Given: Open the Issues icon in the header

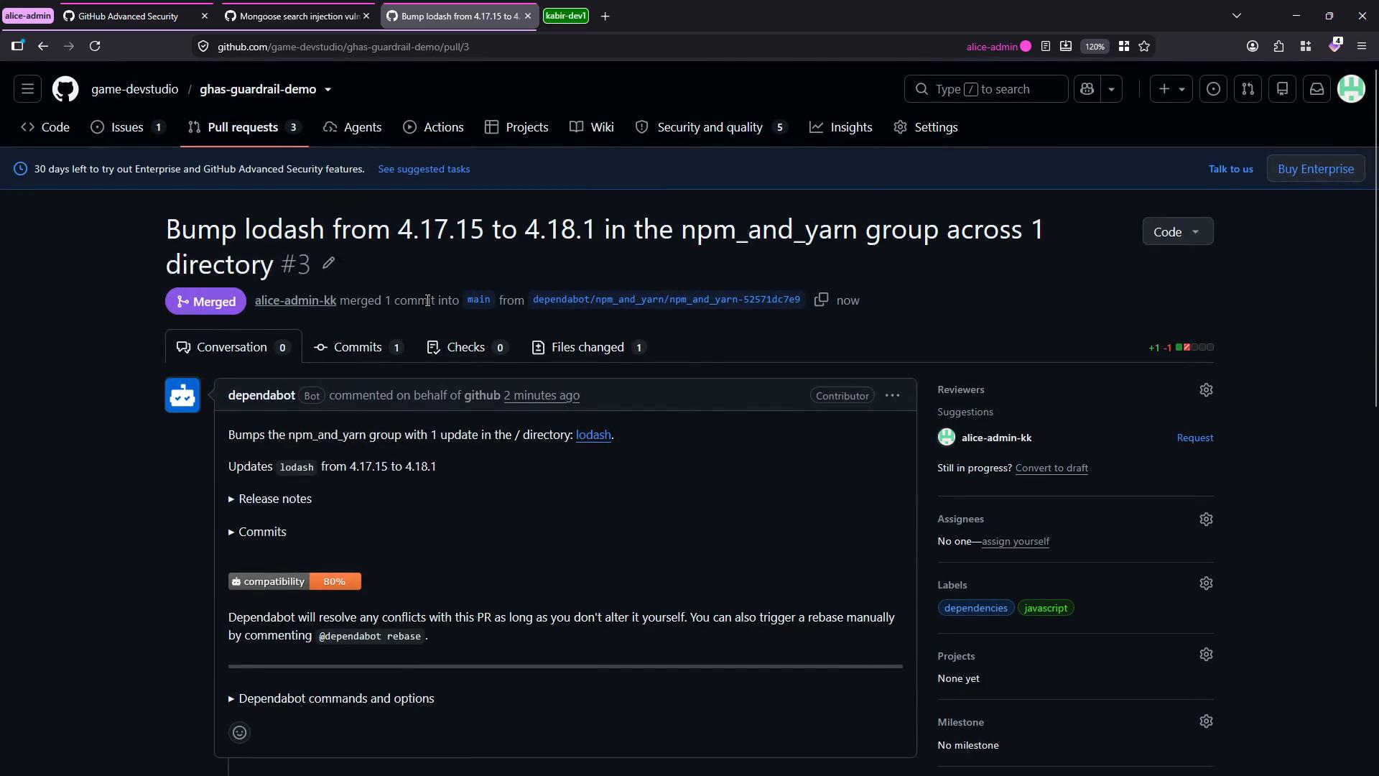Looking at the screenshot, I should (1213, 89).
